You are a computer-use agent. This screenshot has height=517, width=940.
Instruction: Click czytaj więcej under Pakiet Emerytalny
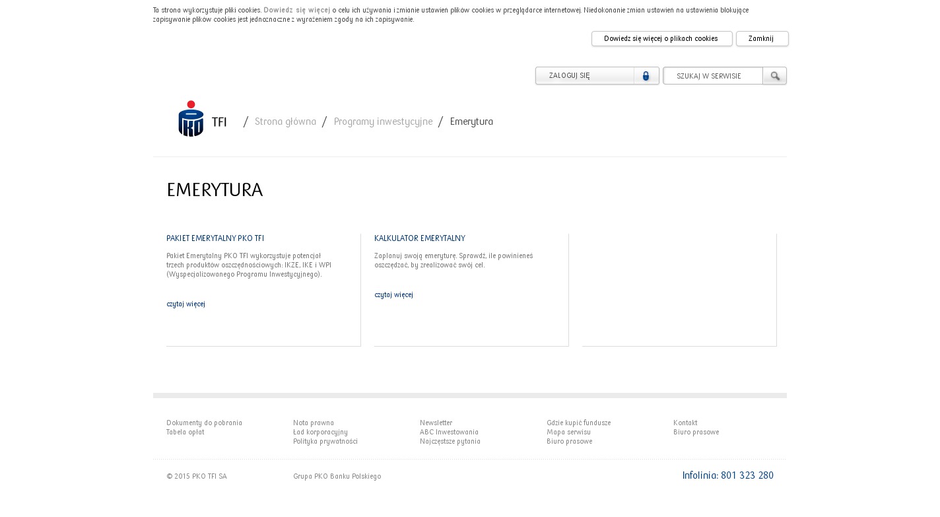(185, 304)
